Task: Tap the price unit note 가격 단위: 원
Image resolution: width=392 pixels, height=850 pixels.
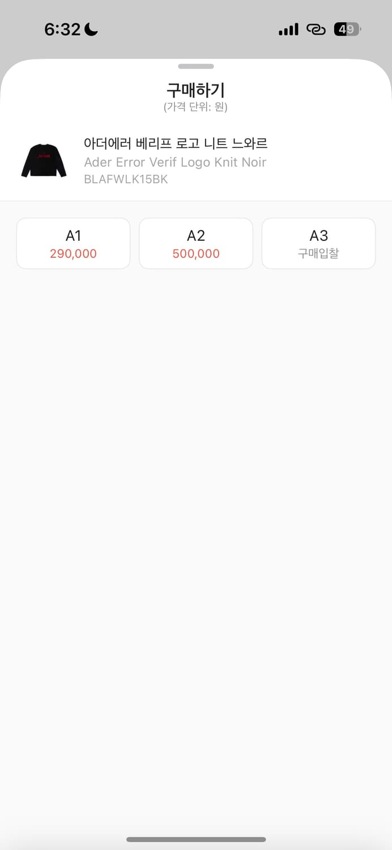Action: tap(196, 107)
